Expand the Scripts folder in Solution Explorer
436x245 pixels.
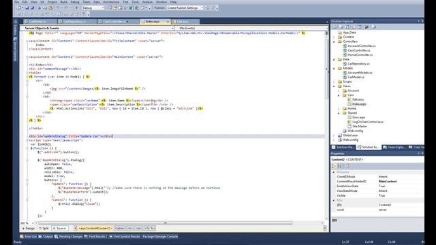334,82
